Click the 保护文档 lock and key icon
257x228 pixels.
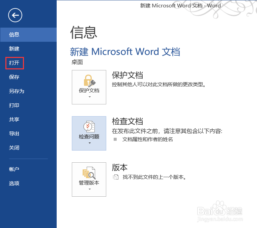point(89,81)
